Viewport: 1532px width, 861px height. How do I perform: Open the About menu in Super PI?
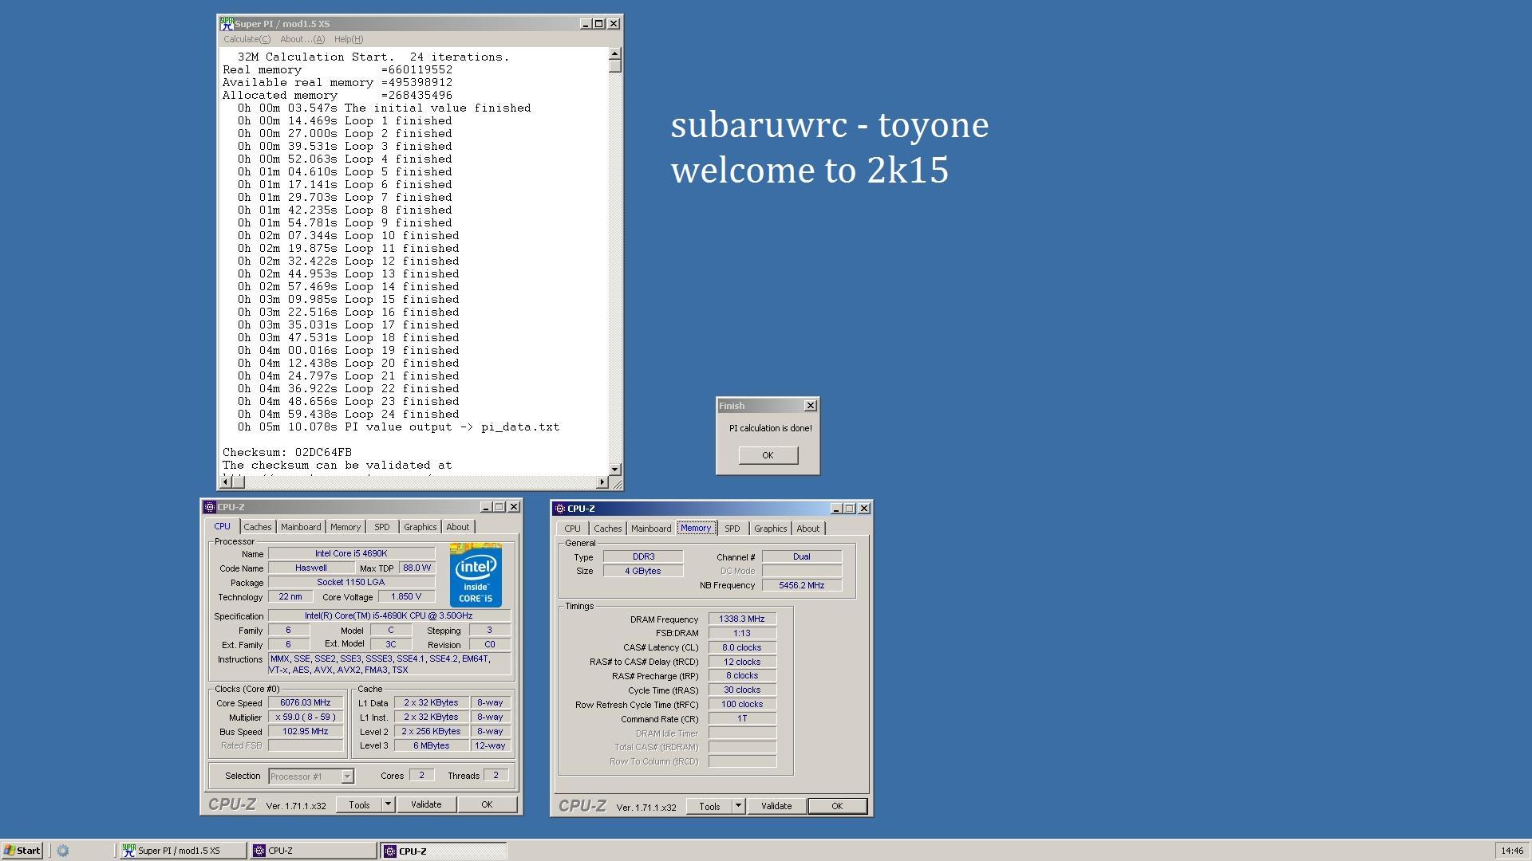tap(302, 39)
